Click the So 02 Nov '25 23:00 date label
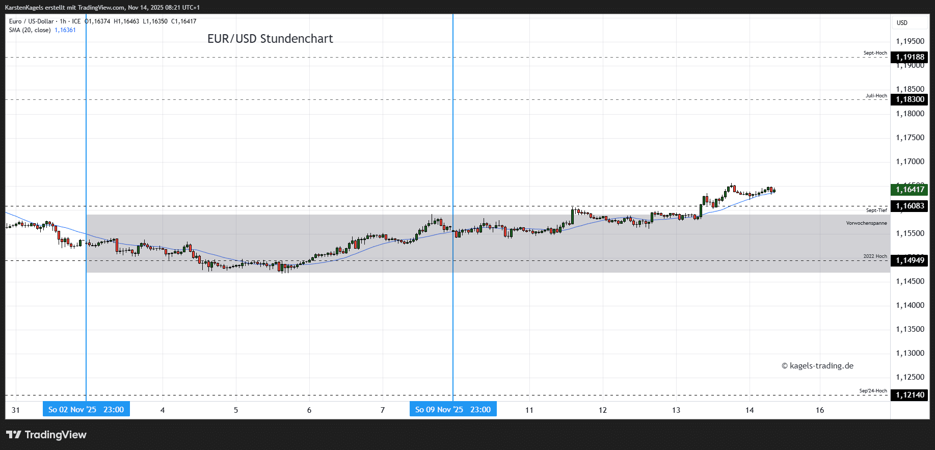The height and width of the screenshot is (450, 935). point(86,410)
